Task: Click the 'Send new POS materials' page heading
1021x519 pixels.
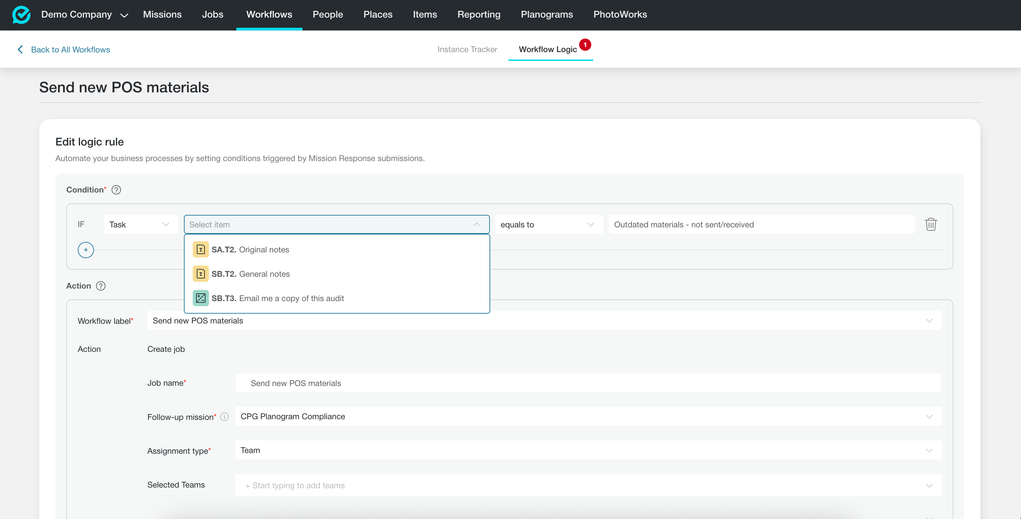Action: pyautogui.click(x=124, y=87)
